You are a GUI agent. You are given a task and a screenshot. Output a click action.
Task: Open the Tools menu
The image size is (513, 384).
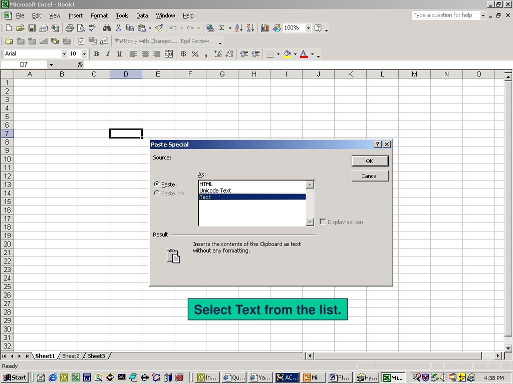pyautogui.click(x=122, y=15)
